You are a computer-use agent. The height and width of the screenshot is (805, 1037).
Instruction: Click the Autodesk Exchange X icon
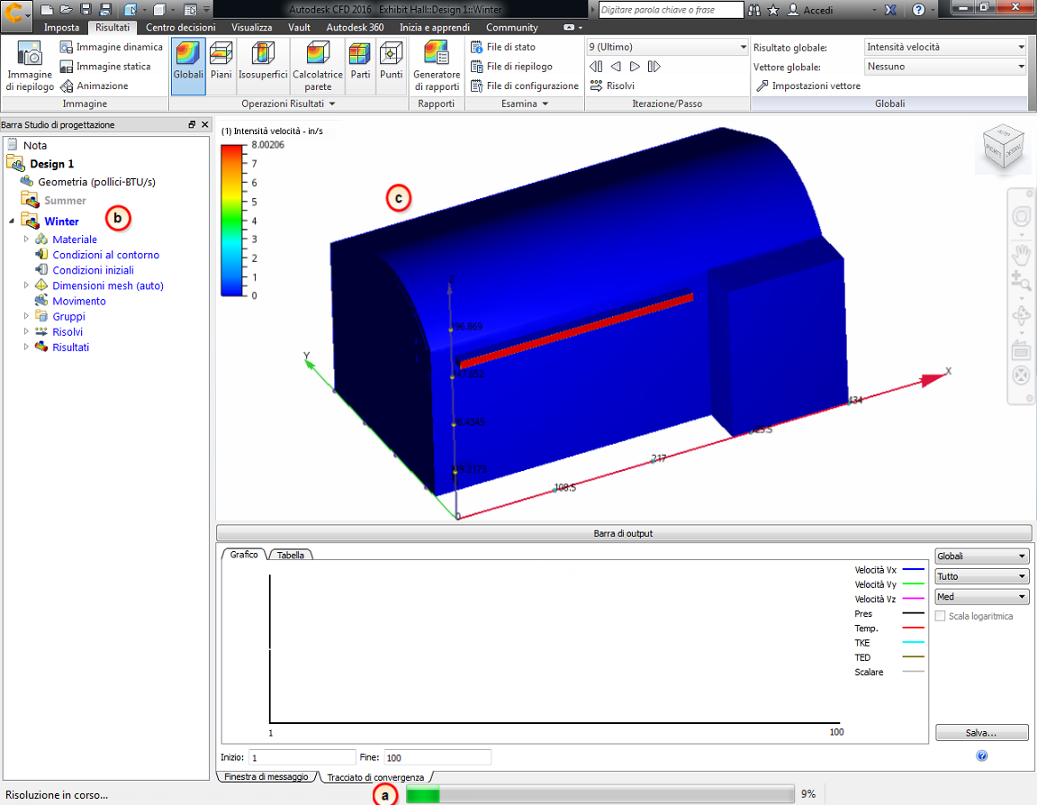coord(891,10)
